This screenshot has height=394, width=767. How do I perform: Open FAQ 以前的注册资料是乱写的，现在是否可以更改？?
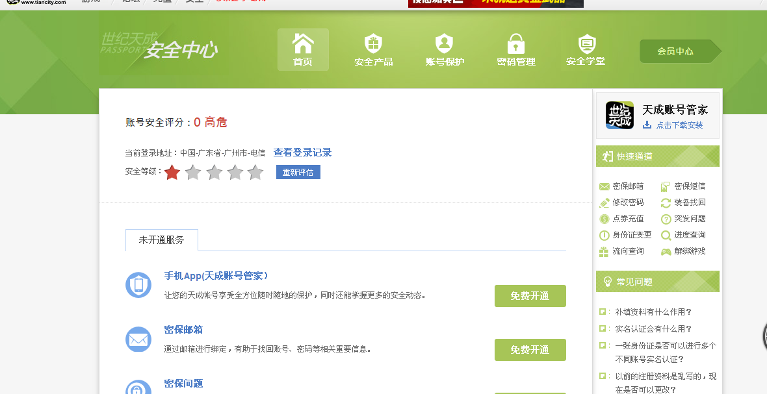(666, 383)
